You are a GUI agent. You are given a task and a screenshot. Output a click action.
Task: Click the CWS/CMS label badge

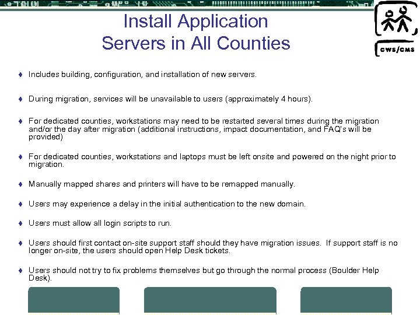[396, 48]
